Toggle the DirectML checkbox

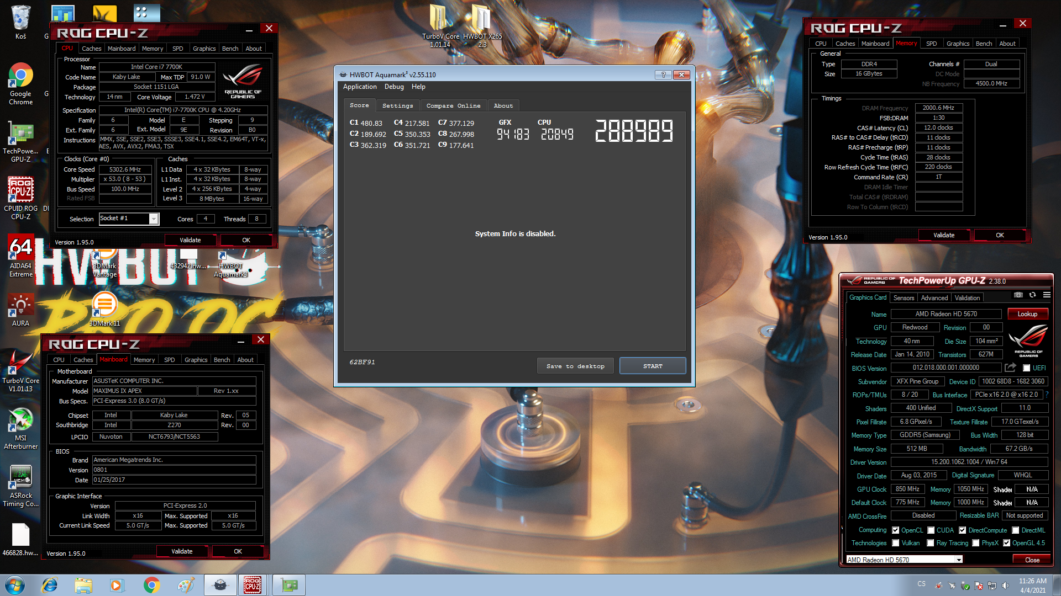[1015, 530]
